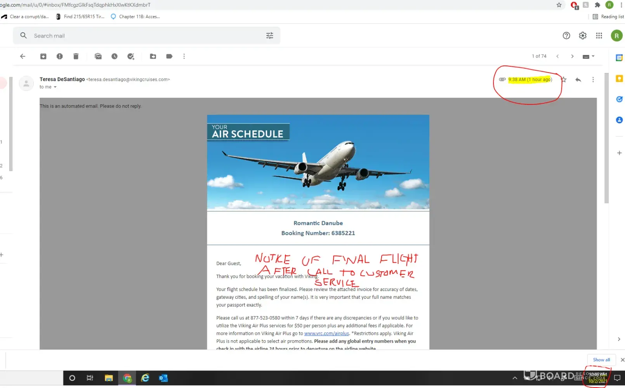625x388 pixels.
Task: Show hidden system tray icons
Action: [515, 378]
